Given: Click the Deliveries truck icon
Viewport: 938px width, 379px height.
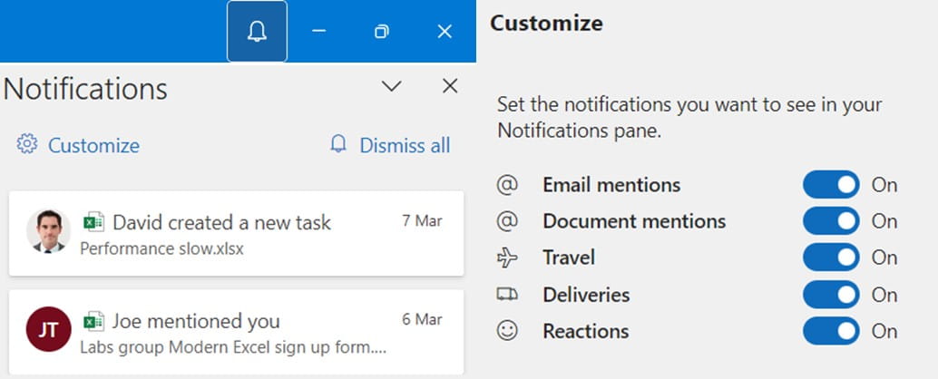Looking at the screenshot, I should coord(508,295).
